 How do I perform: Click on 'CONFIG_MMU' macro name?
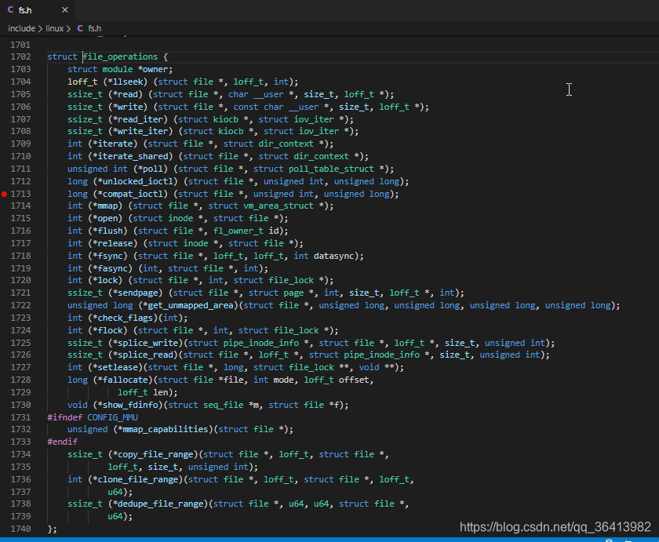113,417
